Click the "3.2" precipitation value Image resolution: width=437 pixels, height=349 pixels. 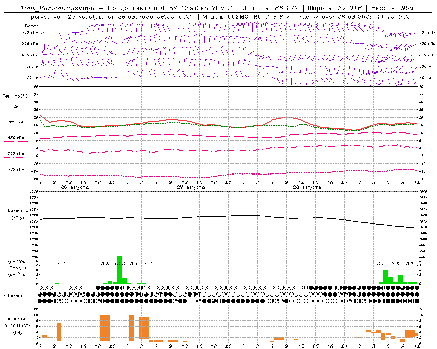point(381,264)
